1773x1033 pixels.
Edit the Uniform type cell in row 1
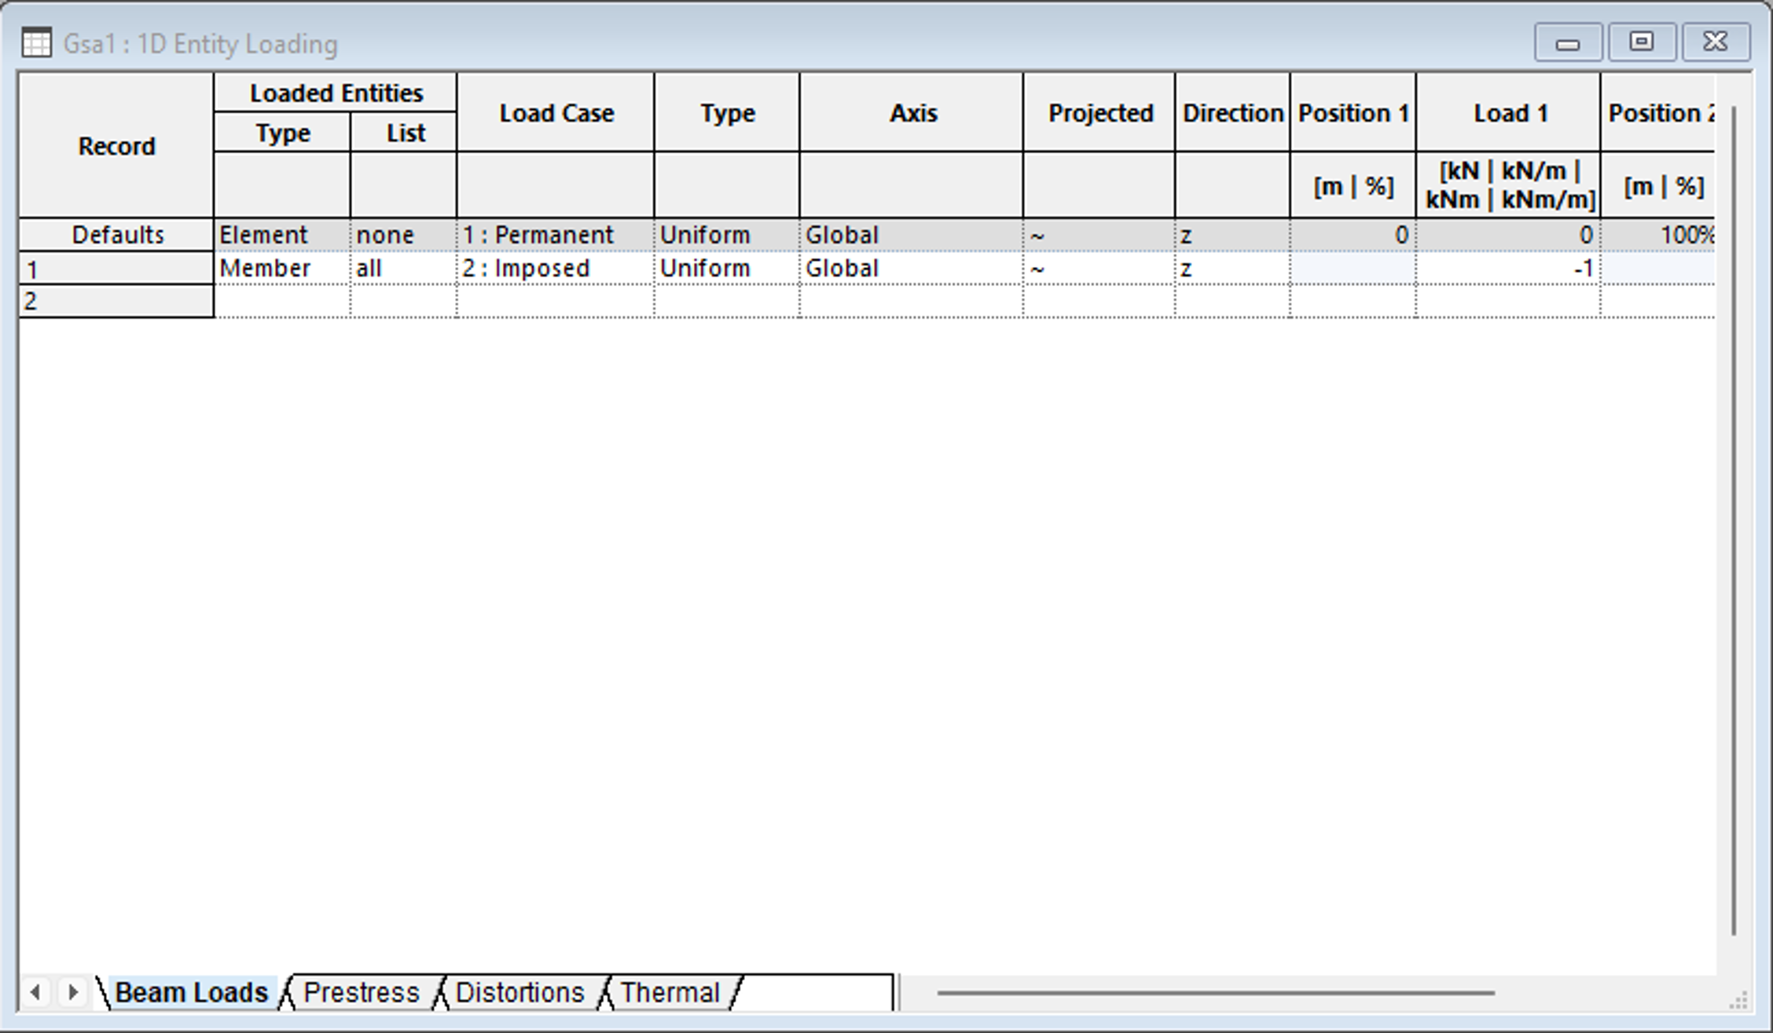pos(726,269)
